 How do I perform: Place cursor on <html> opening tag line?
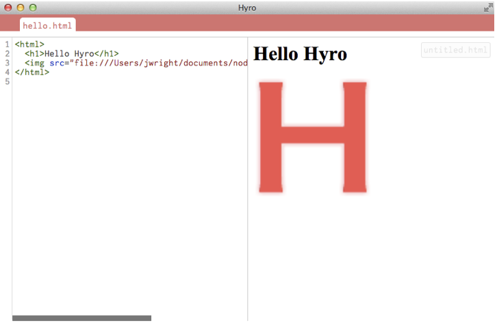click(29, 44)
